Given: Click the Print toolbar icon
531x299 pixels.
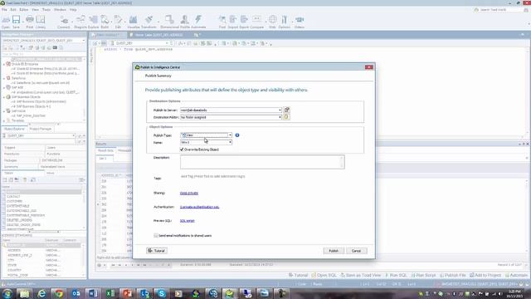Looking at the screenshot, I should 30,22.
